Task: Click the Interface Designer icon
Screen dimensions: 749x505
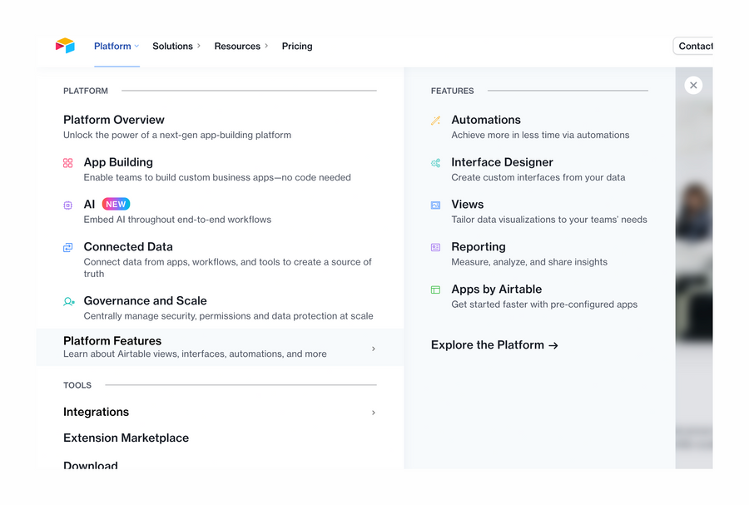Action: 436,162
